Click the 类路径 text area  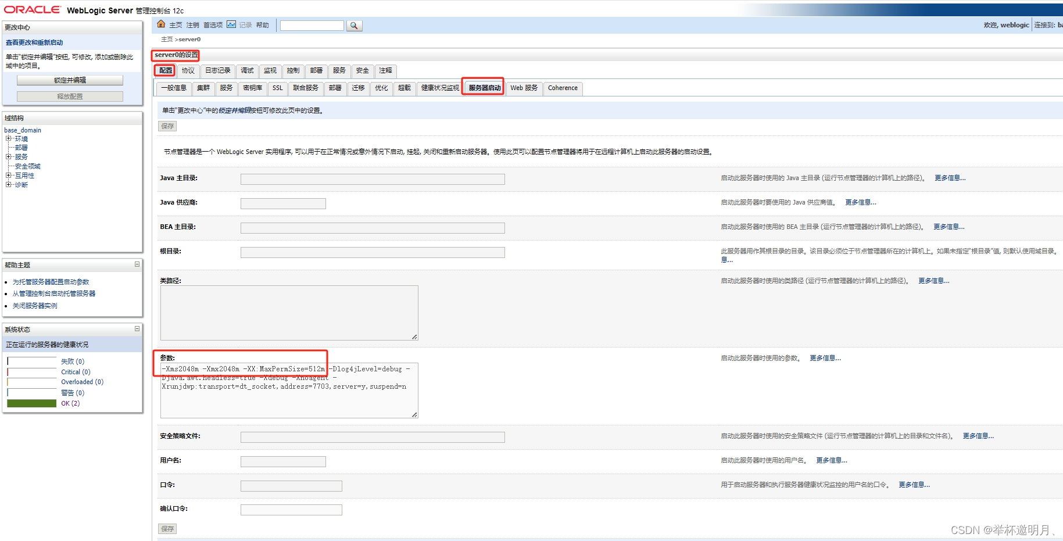[289, 313]
